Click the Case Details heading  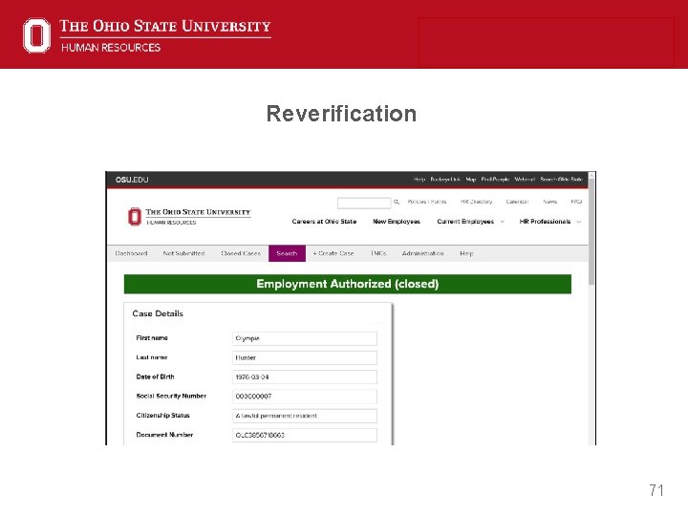[x=158, y=313]
